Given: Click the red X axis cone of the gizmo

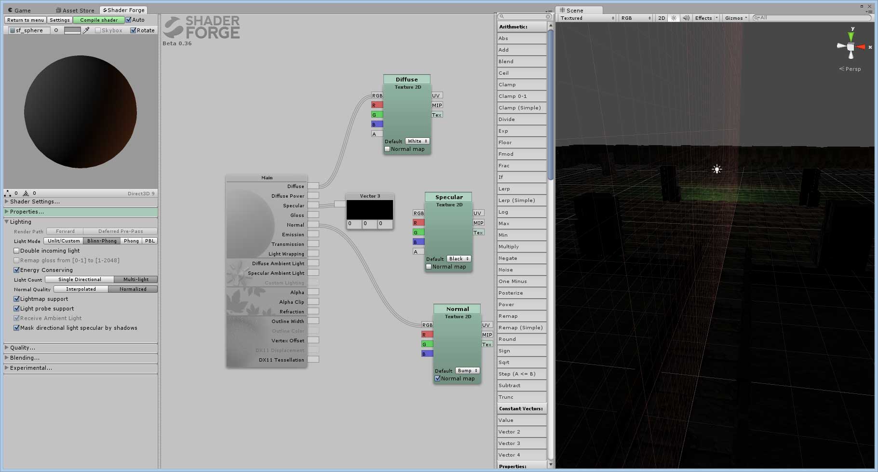Looking at the screenshot, I should pos(860,47).
